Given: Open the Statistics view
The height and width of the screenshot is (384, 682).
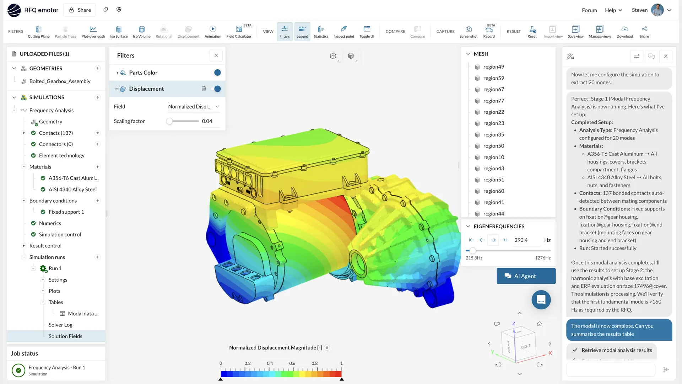Looking at the screenshot, I should [321, 32].
